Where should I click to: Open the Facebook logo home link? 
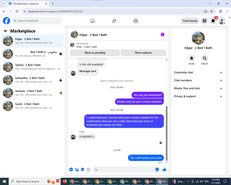[x=6, y=21]
